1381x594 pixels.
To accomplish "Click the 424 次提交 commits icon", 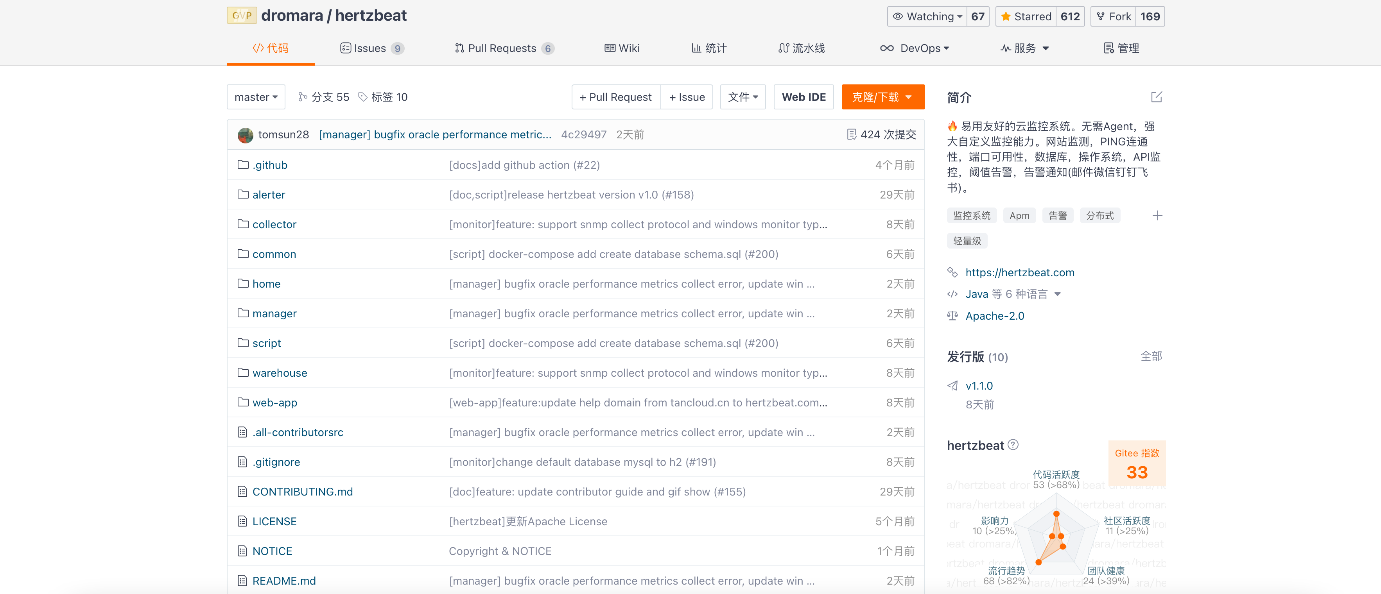I will tap(851, 134).
